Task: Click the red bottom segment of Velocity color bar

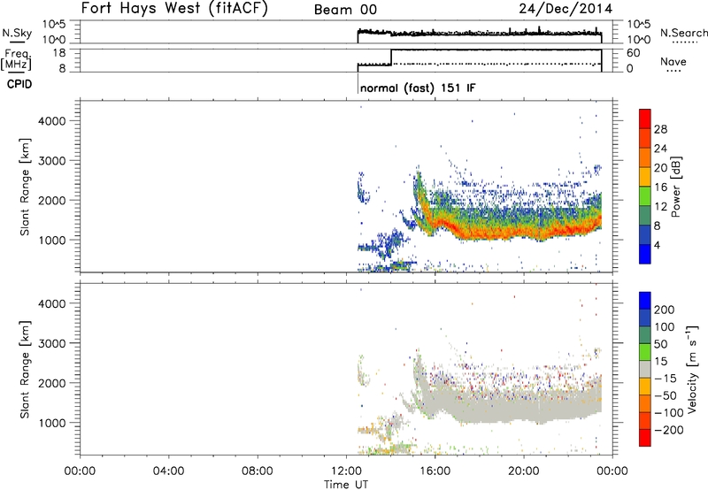Action: point(645,438)
